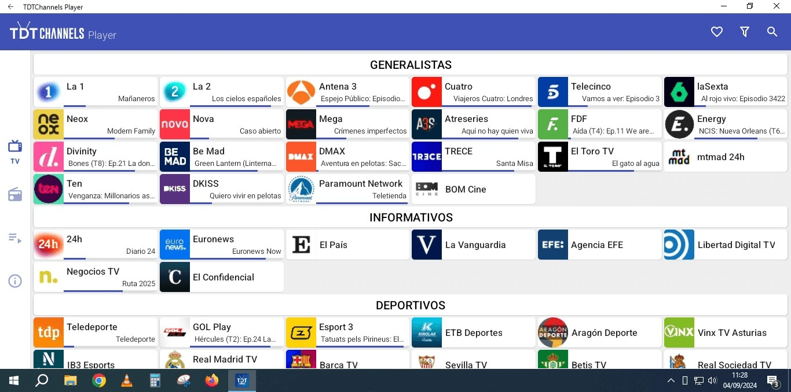The image size is (791, 392).
Task: Click the INFORMATIVOS section header
Action: coord(411,217)
